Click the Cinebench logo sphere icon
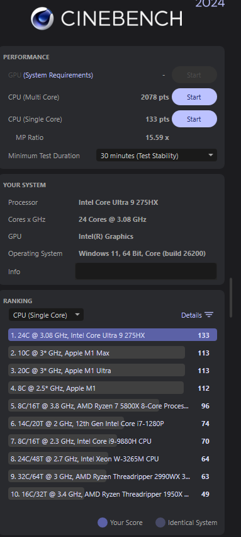 42,18
